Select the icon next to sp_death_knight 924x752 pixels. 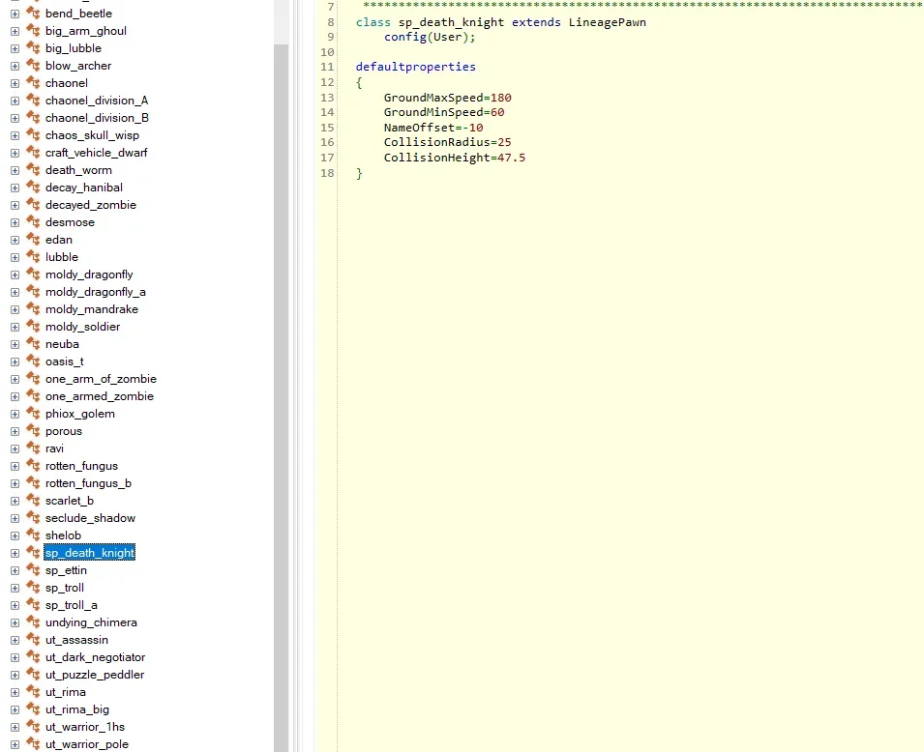coord(33,552)
